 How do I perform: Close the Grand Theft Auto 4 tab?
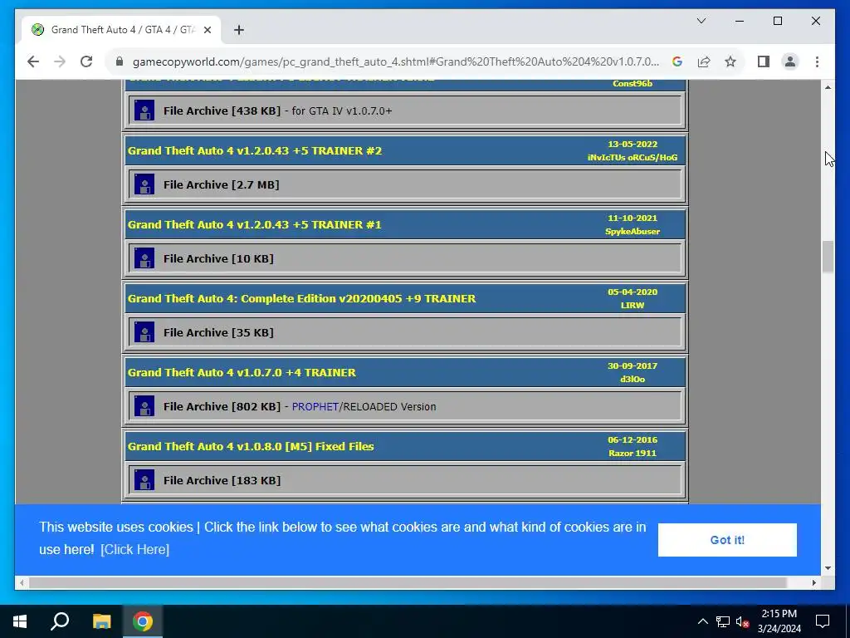(207, 30)
